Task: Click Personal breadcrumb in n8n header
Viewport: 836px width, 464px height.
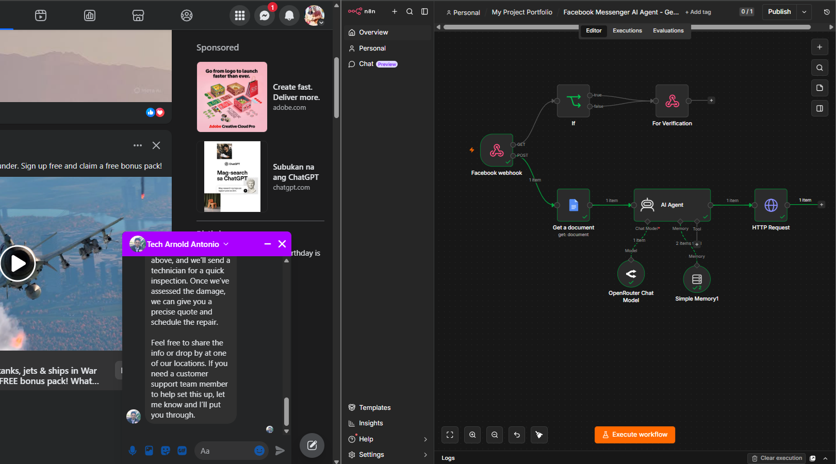Action: (x=463, y=12)
